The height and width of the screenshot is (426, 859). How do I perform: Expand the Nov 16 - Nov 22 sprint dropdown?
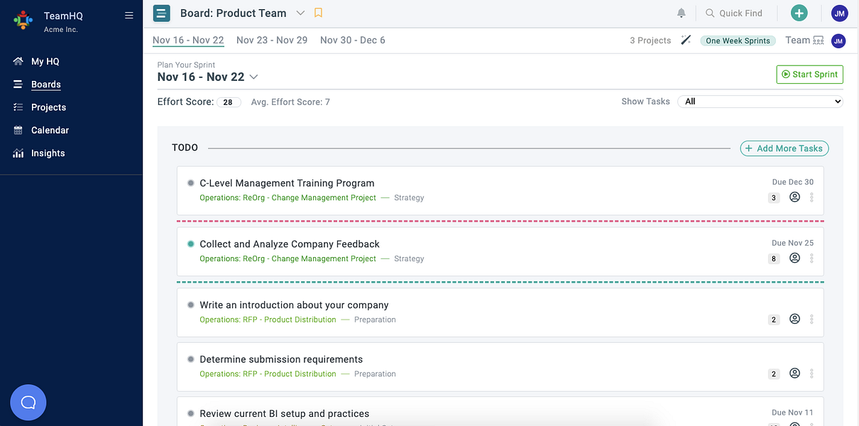coord(253,77)
